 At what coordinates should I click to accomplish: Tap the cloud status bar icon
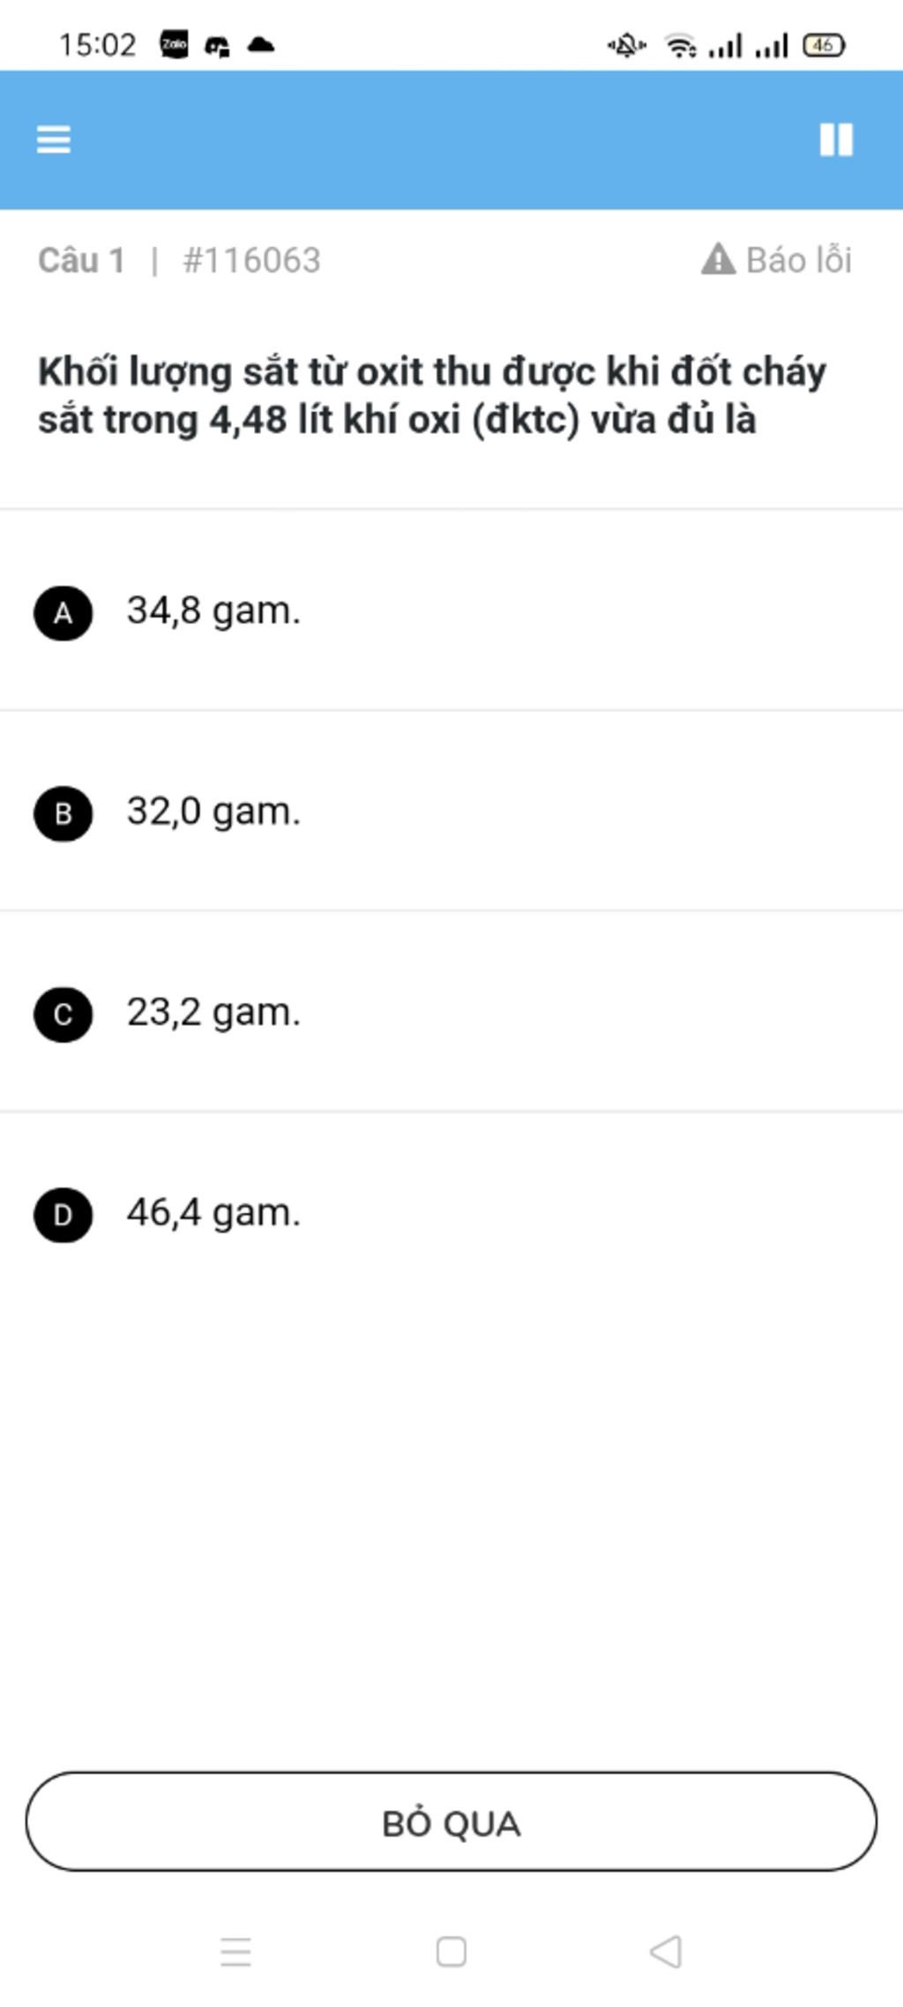[260, 44]
